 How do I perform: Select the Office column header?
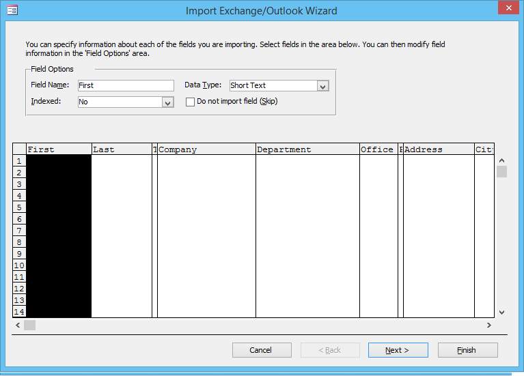tap(378, 149)
